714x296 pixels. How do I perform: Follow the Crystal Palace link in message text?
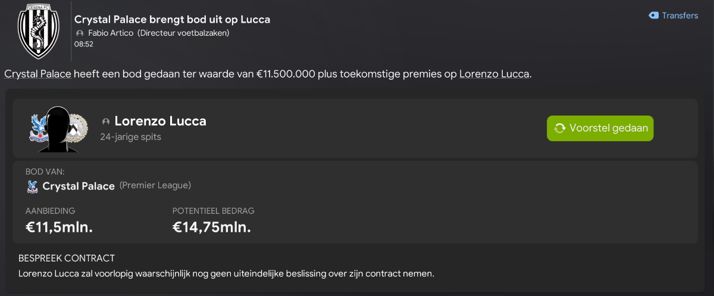tap(38, 74)
